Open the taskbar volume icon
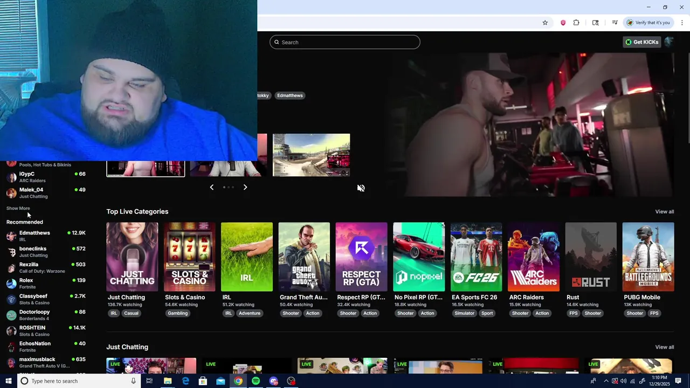This screenshot has width=690, height=388. point(624,381)
